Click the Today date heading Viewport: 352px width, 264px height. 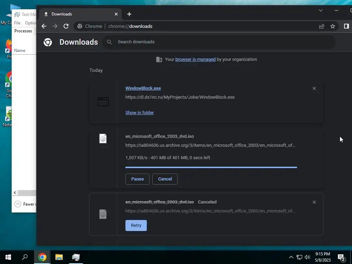(x=96, y=70)
